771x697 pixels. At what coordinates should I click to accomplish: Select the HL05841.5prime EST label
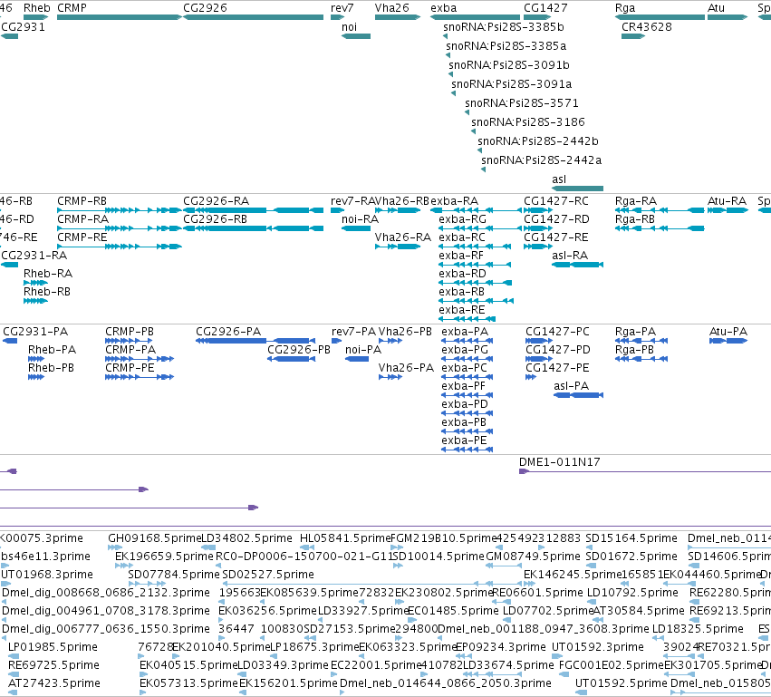[x=344, y=538]
